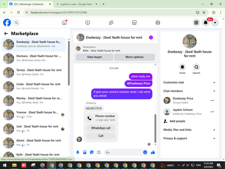Open the Groups icon in top nav
The height and width of the screenshot is (169, 225).
click(x=157, y=23)
